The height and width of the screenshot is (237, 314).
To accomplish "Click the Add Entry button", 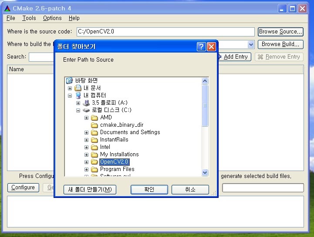I will pyautogui.click(x=234, y=57).
